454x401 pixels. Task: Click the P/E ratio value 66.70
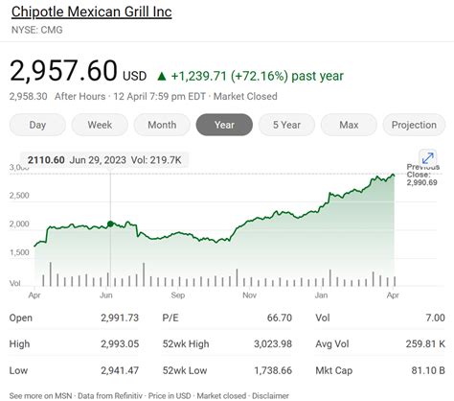tap(280, 318)
